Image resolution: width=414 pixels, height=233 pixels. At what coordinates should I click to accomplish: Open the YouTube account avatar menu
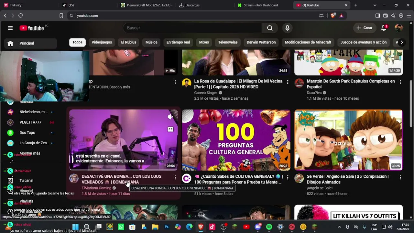point(398,28)
